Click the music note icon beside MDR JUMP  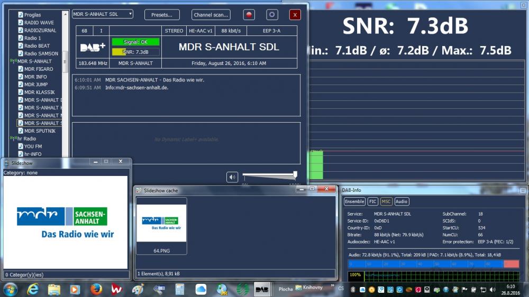21,84
